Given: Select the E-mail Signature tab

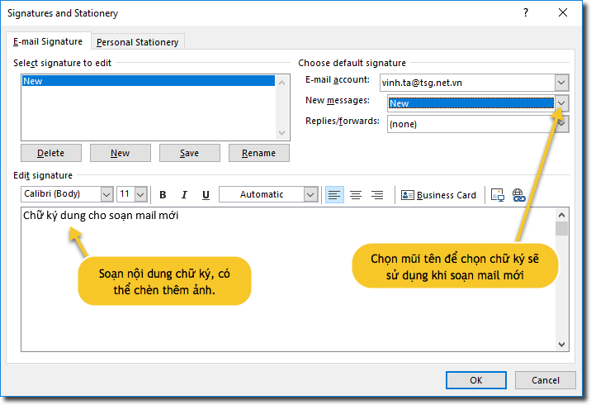Looking at the screenshot, I should coord(47,41).
